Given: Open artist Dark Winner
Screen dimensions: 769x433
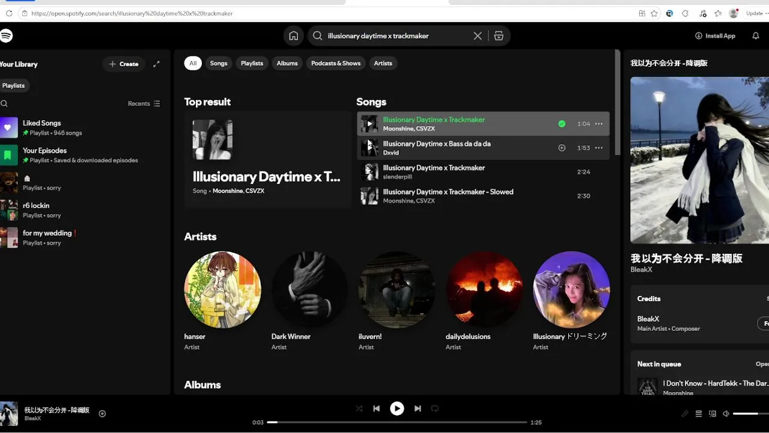Looking at the screenshot, I should [309, 290].
